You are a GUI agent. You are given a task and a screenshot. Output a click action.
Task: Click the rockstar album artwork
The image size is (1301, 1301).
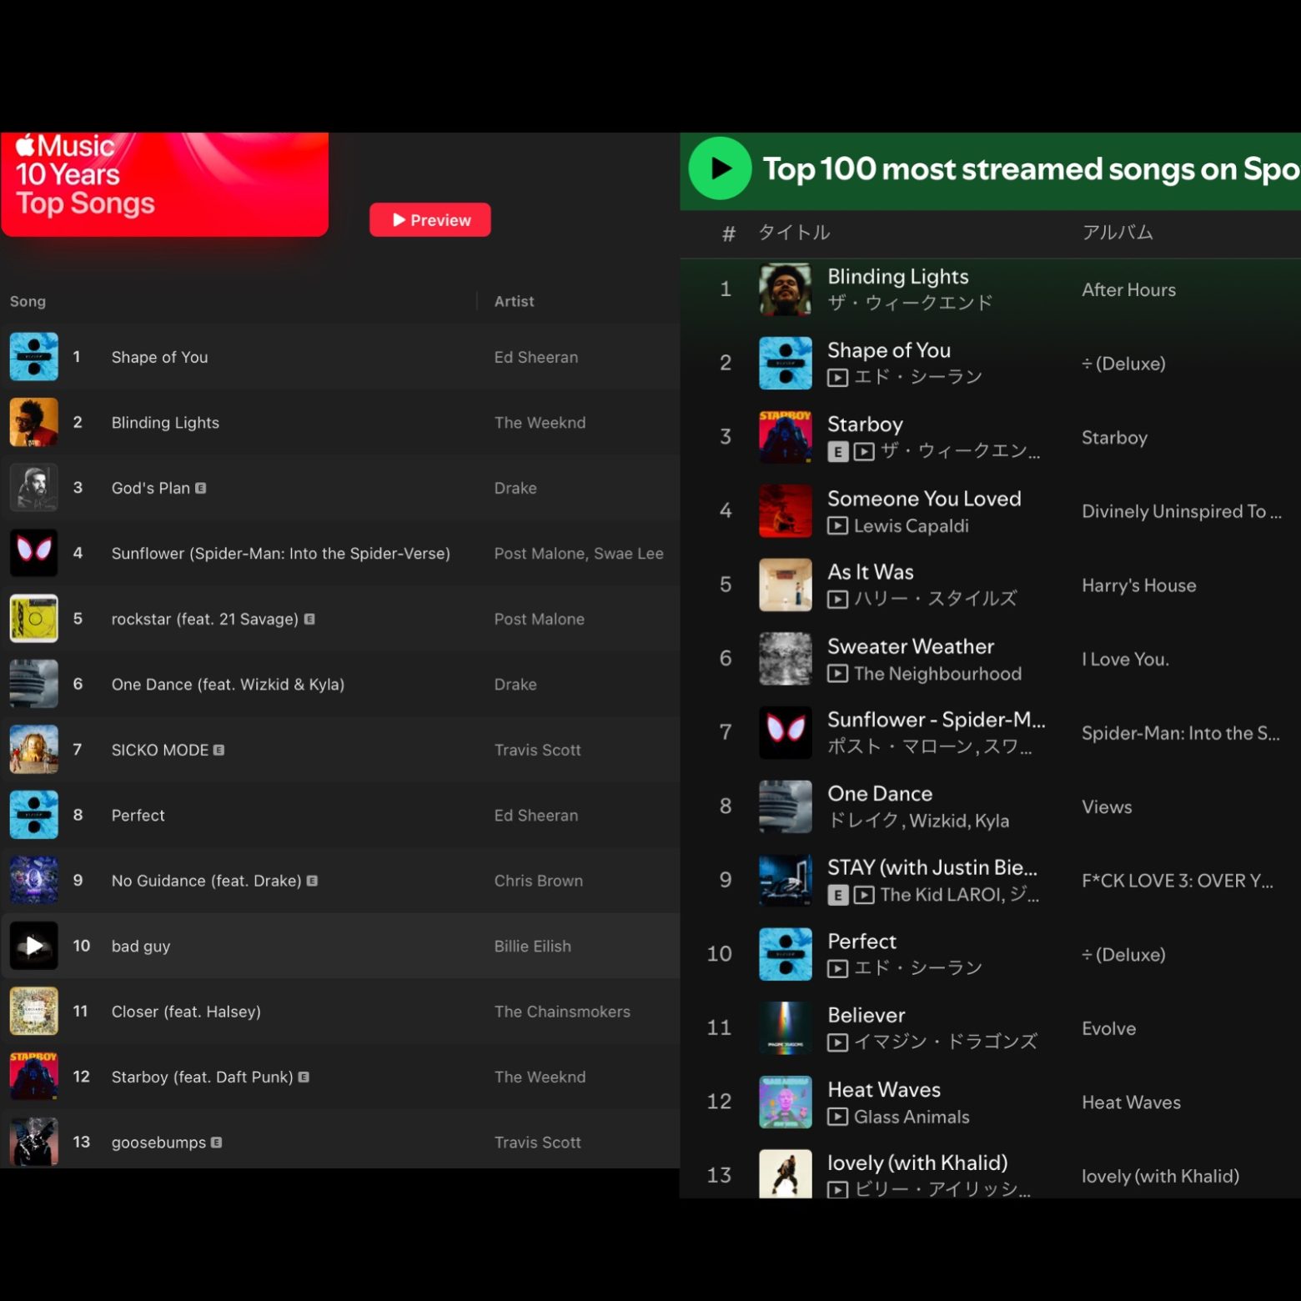(x=34, y=619)
